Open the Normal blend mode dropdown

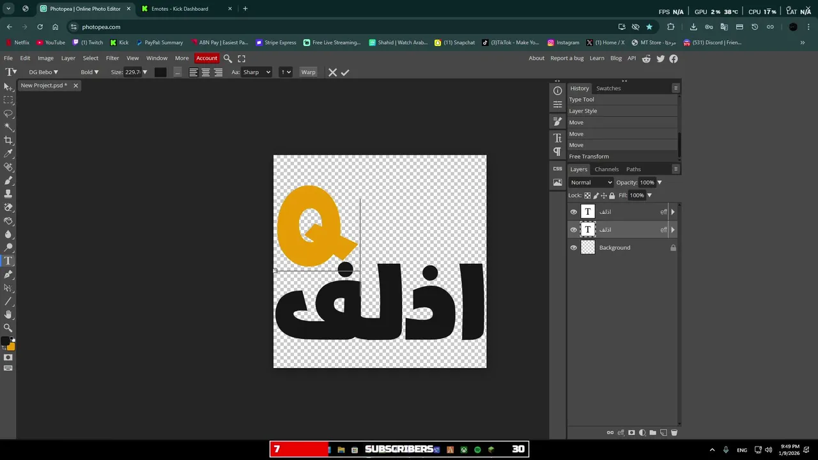tap(591, 183)
